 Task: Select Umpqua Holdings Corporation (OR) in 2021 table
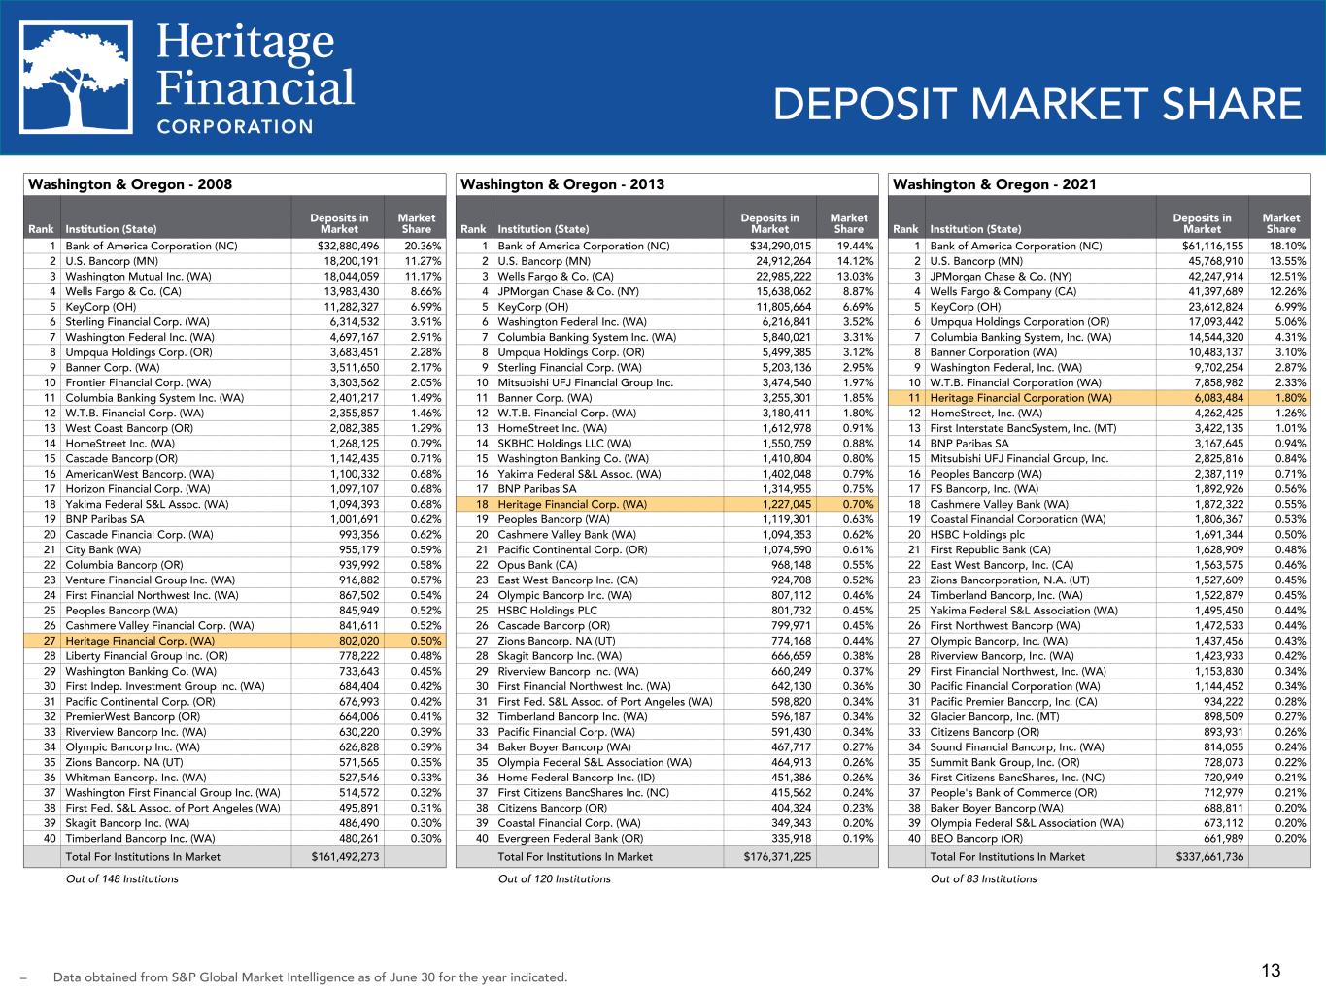pyautogui.click(x=1019, y=322)
